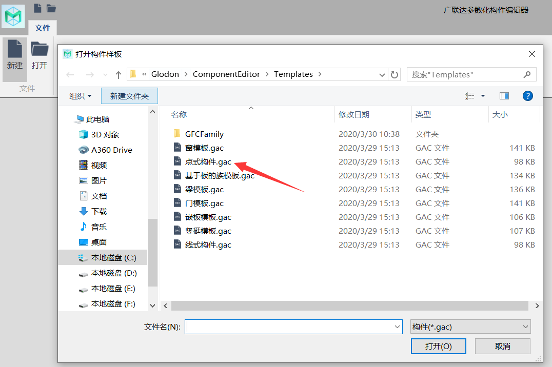Click ComponentEditor in the address path
The image size is (552, 367).
pos(226,74)
